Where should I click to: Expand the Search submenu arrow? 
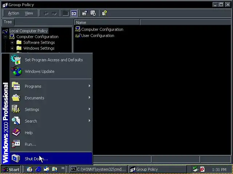click(x=90, y=121)
